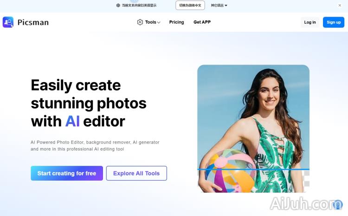This screenshot has height=216, width=348.
Task: Click the headline Easily create stunning photos
Action: click(89, 94)
